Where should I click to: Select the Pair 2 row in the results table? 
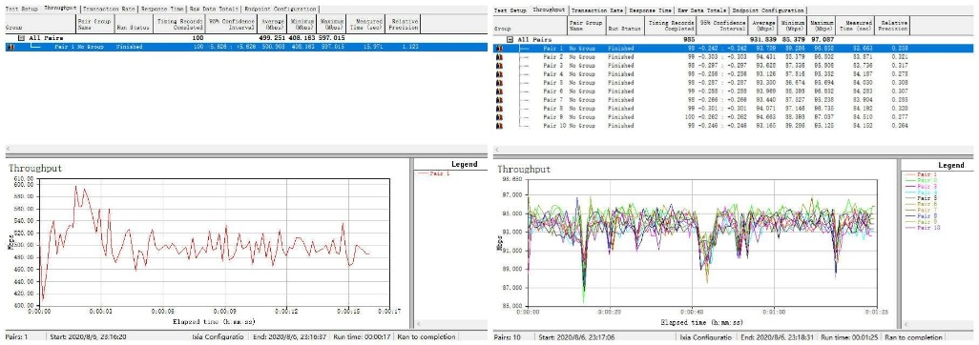click(701, 57)
